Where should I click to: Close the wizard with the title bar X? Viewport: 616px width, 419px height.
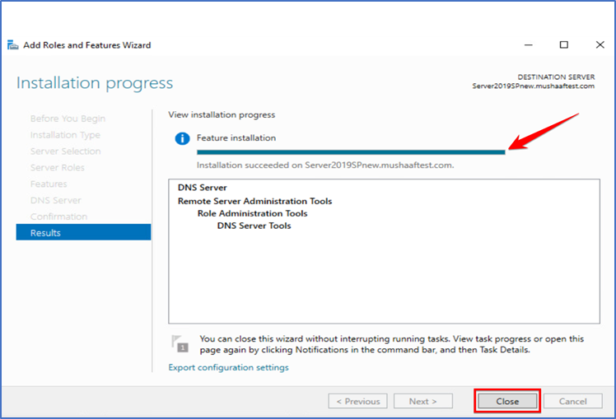tap(600, 44)
